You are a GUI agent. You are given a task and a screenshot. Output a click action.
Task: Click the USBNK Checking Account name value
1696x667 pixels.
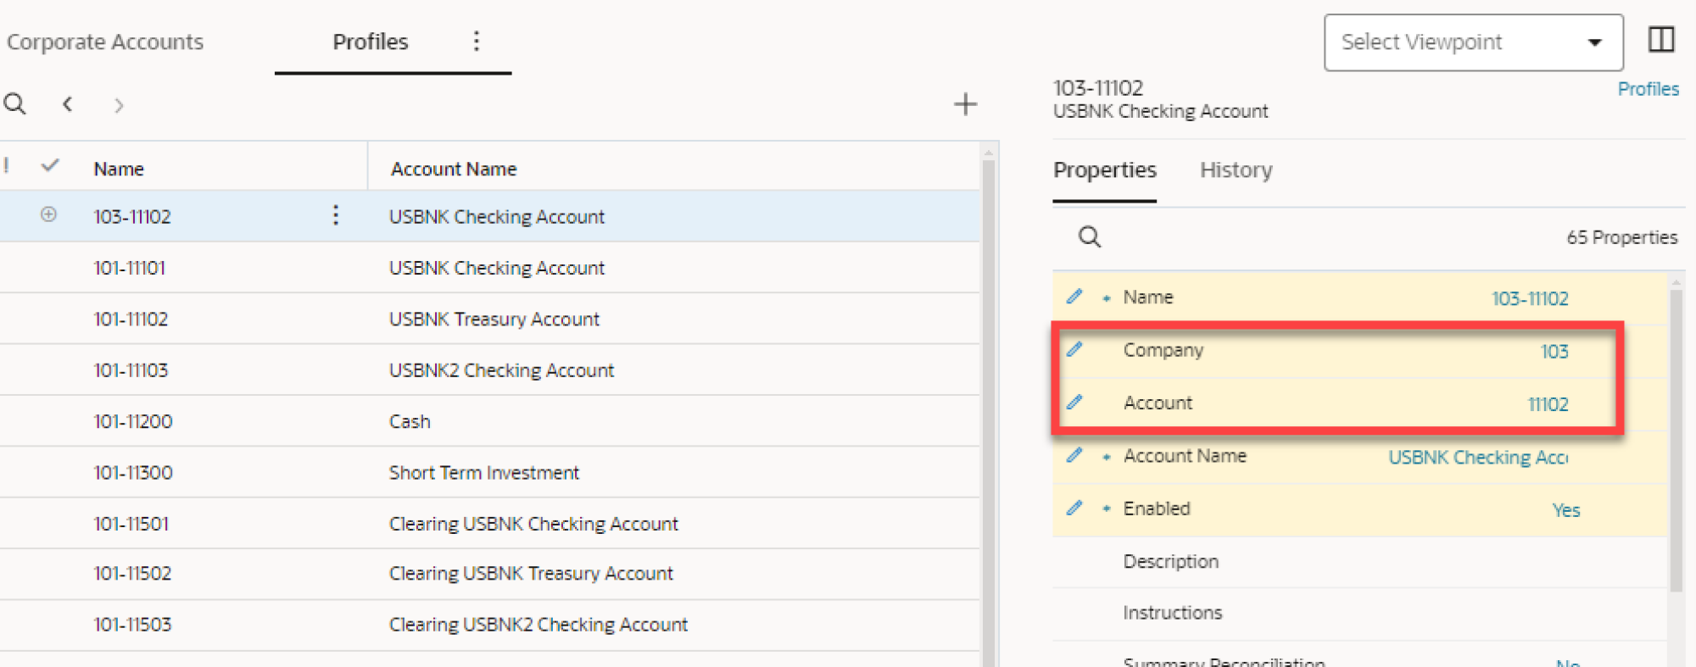point(1478,457)
